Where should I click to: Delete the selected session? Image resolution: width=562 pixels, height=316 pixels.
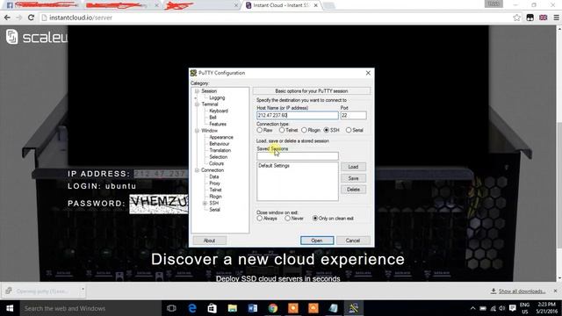pos(353,190)
